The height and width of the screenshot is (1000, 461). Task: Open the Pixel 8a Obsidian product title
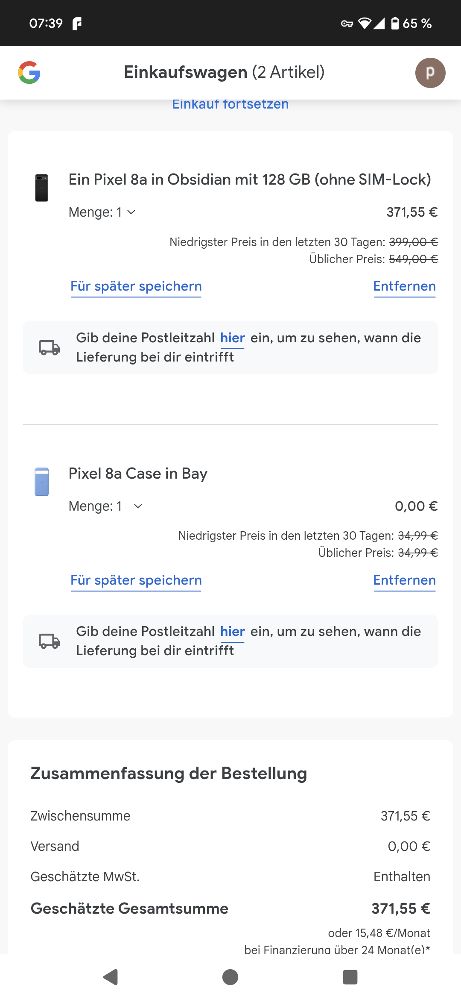point(250,179)
